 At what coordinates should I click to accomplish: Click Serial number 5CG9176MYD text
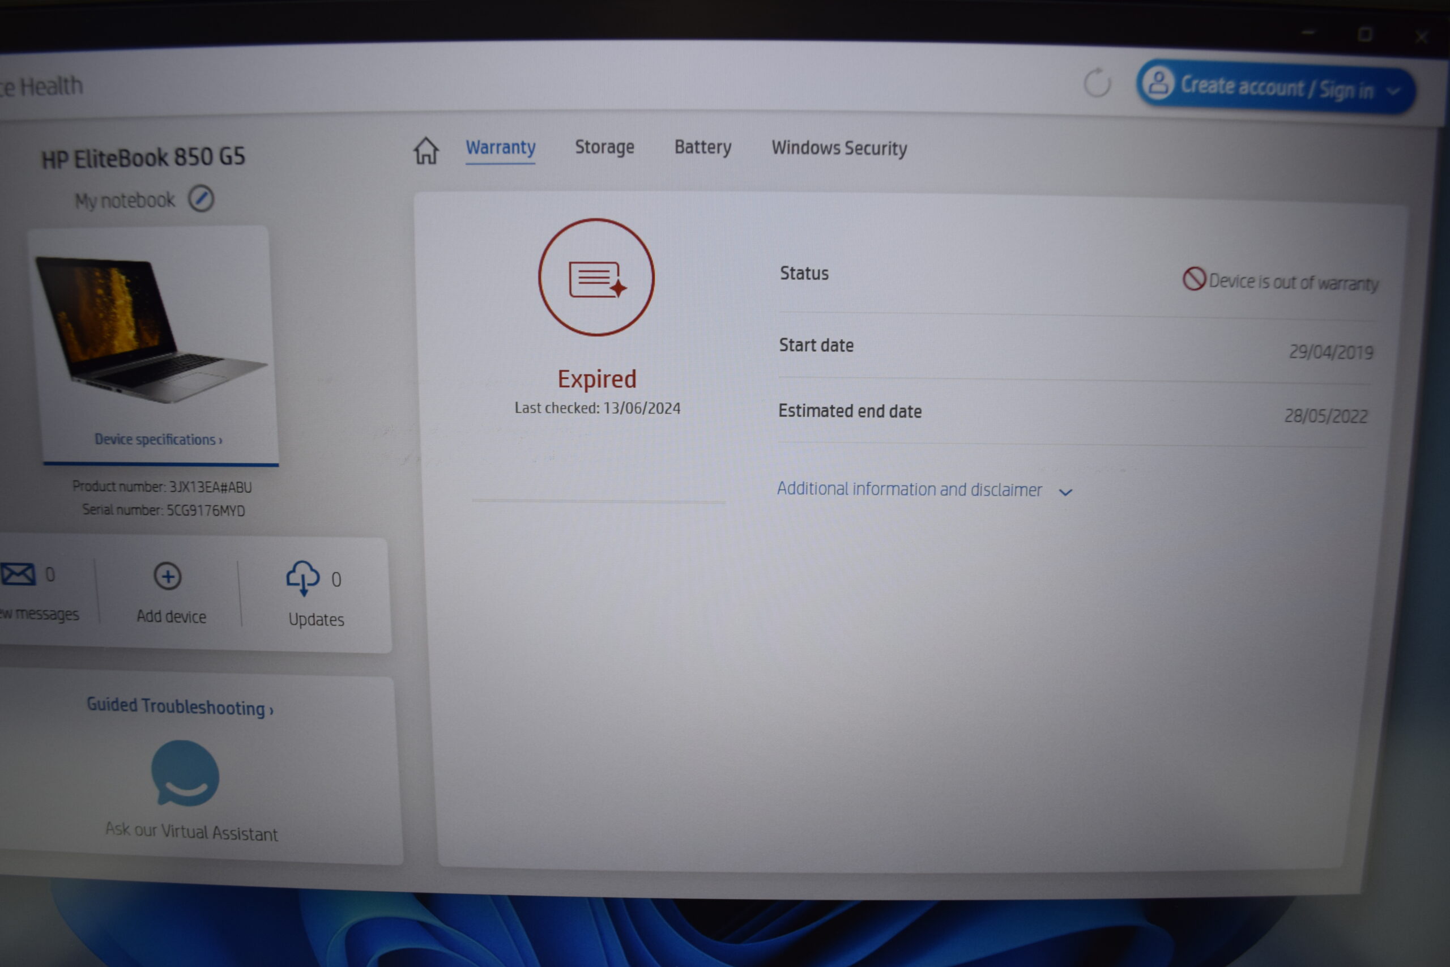pyautogui.click(x=163, y=510)
